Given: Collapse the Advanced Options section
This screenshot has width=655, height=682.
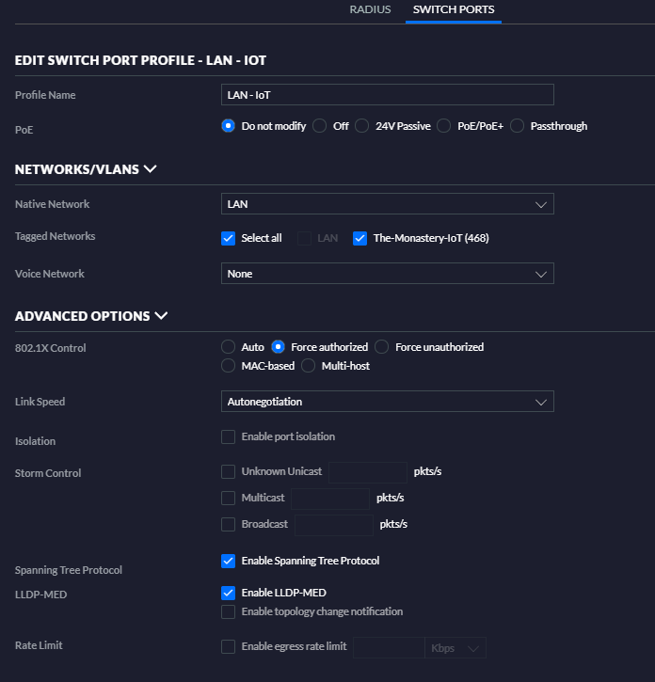Looking at the screenshot, I should 161,316.
